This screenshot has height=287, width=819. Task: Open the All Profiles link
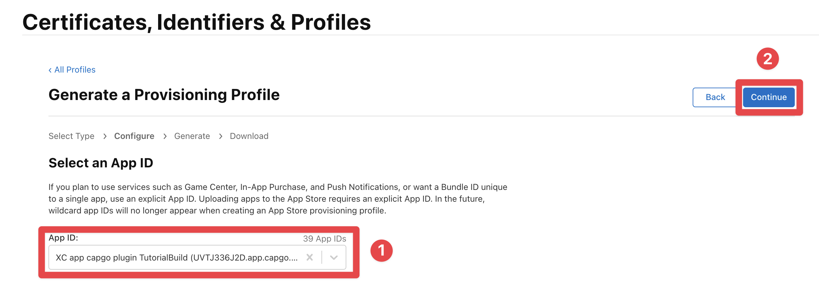coord(75,70)
